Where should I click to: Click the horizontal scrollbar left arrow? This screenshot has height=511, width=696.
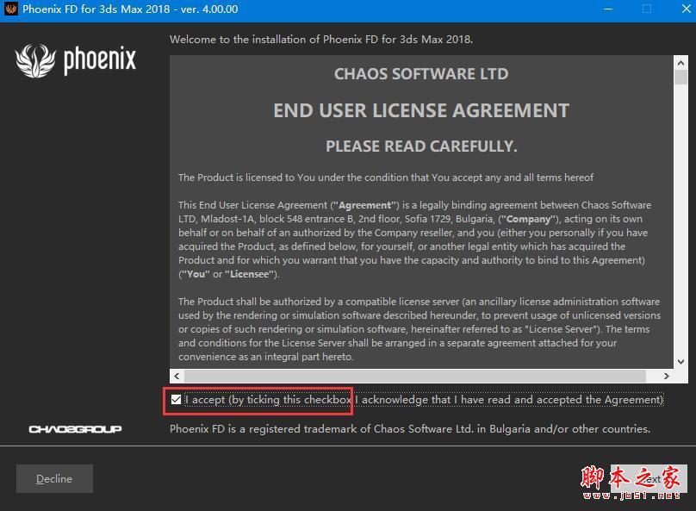177,376
